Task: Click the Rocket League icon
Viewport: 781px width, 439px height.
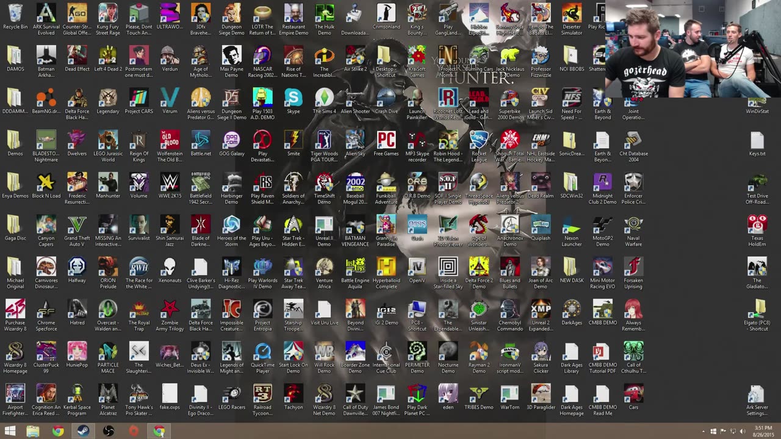Action: 479,146
